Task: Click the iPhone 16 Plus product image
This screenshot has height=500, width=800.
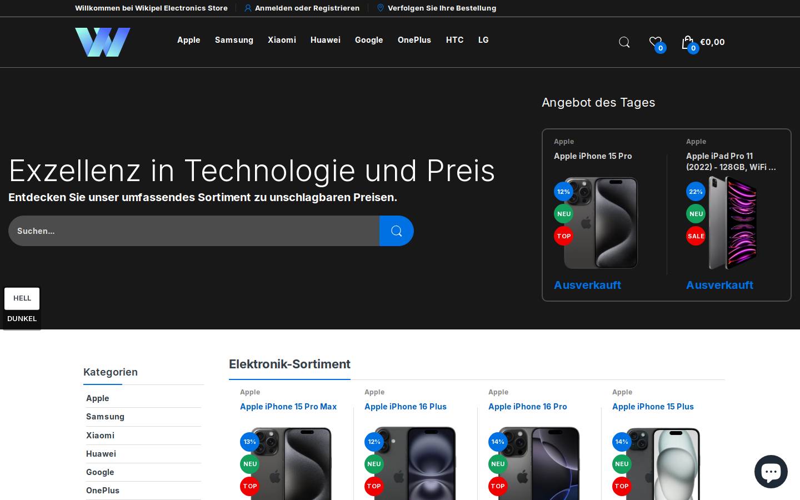Action: pos(415,463)
